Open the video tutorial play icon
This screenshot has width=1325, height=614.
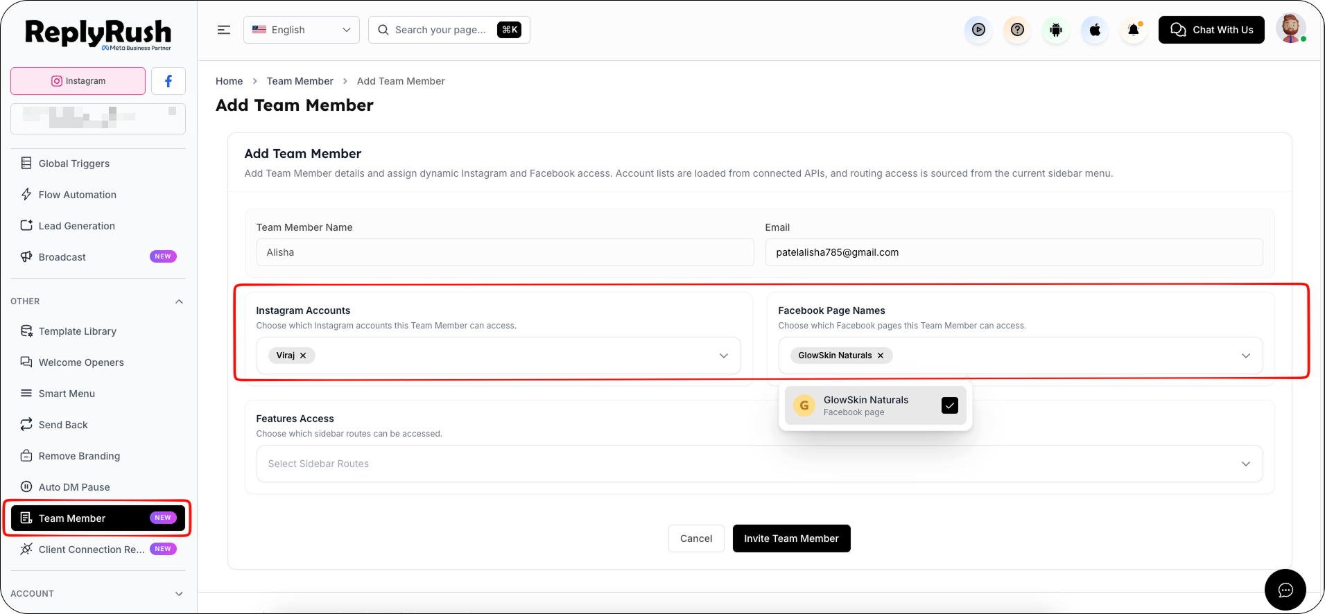click(x=978, y=30)
